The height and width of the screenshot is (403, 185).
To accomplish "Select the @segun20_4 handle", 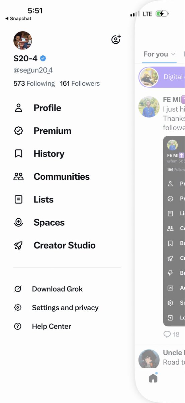I will (x=33, y=70).
